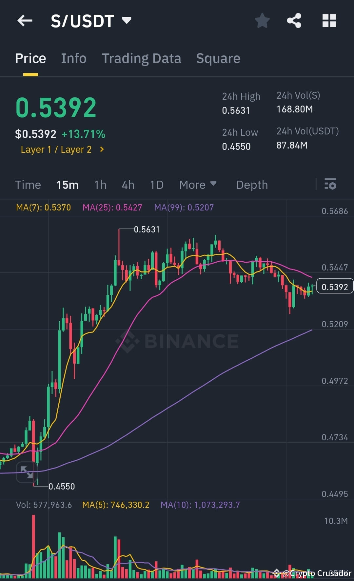The image size is (354, 581).
Task: Tap the MA(25) indicator label
Action: 112,207
